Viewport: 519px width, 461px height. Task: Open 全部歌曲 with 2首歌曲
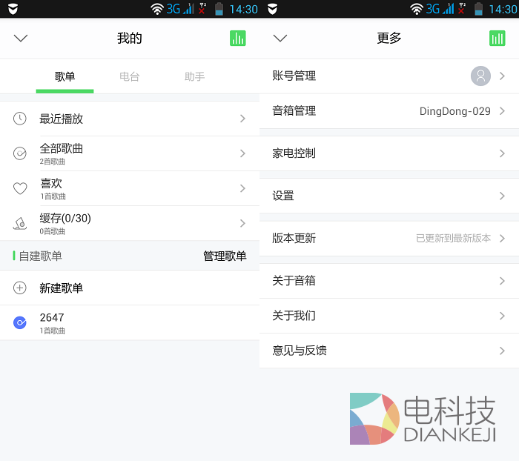(130, 153)
